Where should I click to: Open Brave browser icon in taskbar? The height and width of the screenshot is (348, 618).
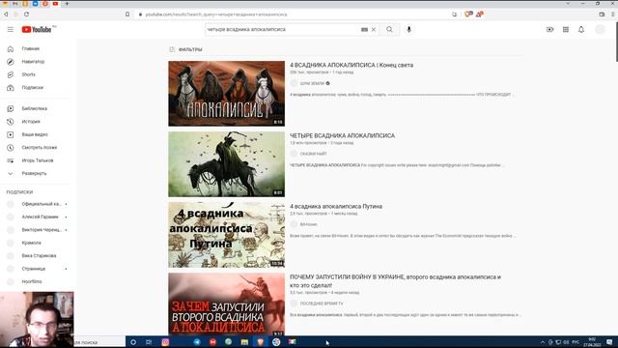[260, 342]
